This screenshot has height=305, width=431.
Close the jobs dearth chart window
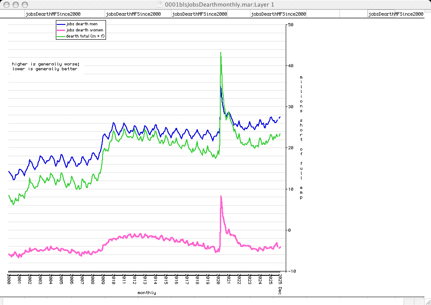[6, 4]
